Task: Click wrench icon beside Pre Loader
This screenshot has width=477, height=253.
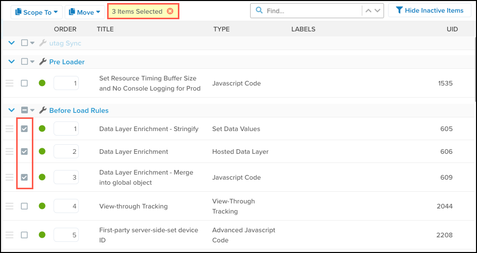Action: coord(42,62)
